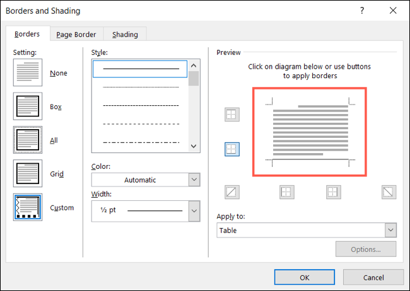Open the Apply to dropdown set to Table
Screen dimensions: 410x291
point(306,231)
